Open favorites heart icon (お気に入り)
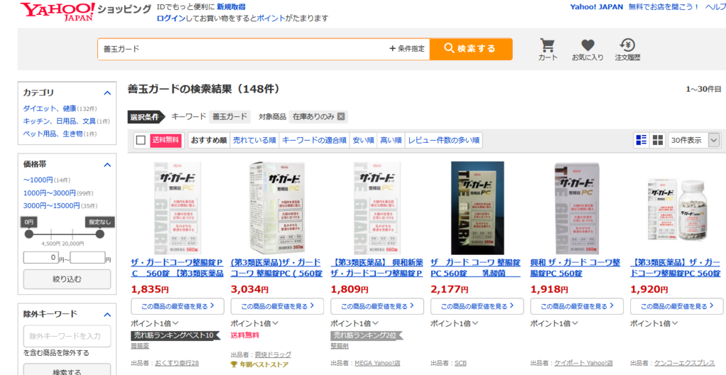The height and width of the screenshot is (375, 726). [588, 50]
